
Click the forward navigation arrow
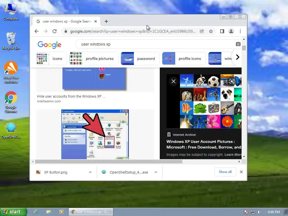[x=45, y=31]
